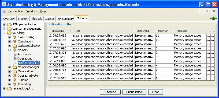Select the notification row with SeqNum 5
This screenshot has height=98, width=219.
(x=131, y=61)
